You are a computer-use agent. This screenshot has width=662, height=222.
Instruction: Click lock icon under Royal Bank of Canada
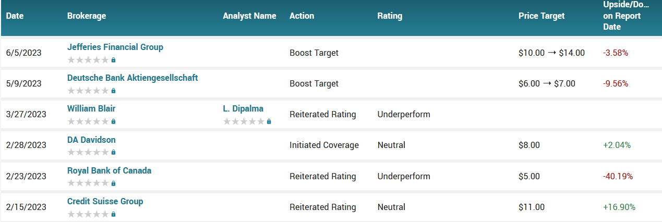point(113,183)
